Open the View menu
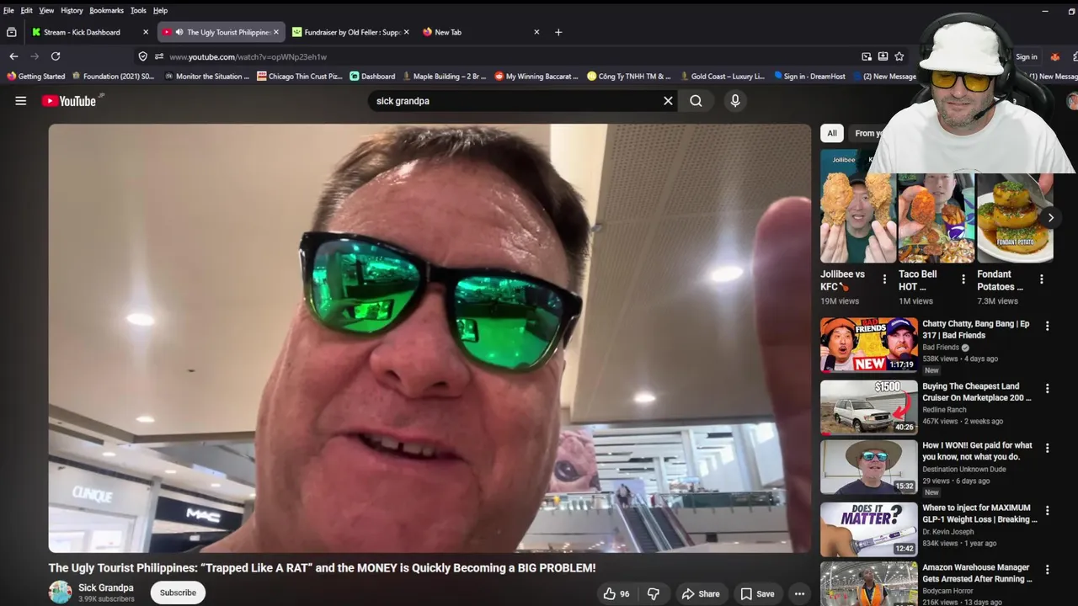Screen dimensions: 1078x606 pos(46,10)
